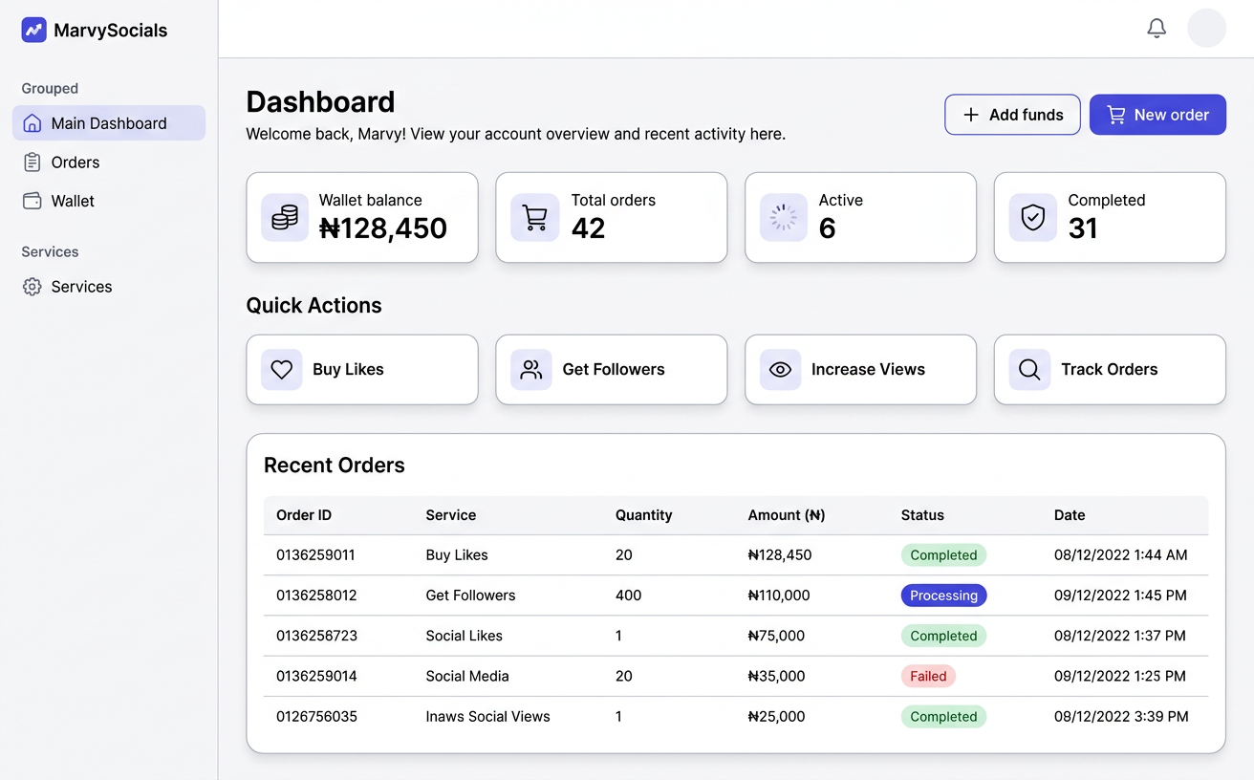Click the Order ID column header
This screenshot has width=1254, height=780.
(304, 515)
